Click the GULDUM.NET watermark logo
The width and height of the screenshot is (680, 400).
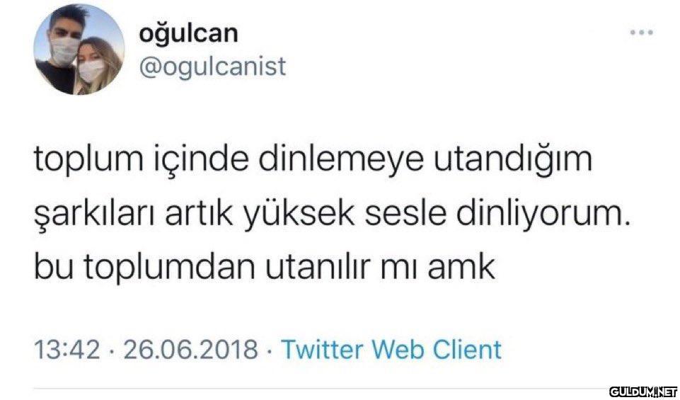point(644,392)
